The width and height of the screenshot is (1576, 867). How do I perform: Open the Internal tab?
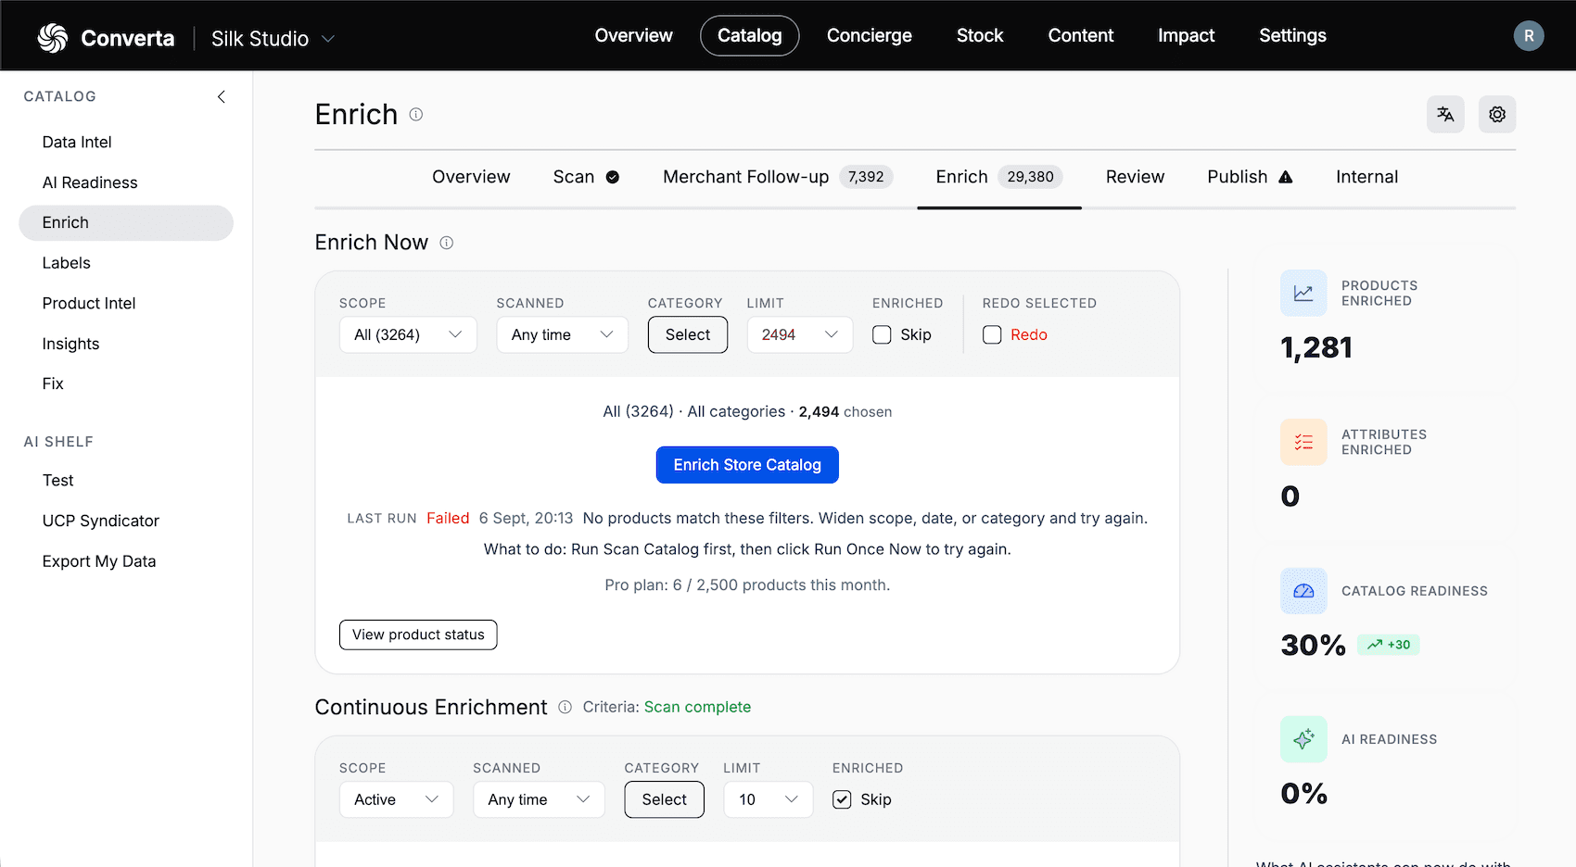coord(1366,177)
